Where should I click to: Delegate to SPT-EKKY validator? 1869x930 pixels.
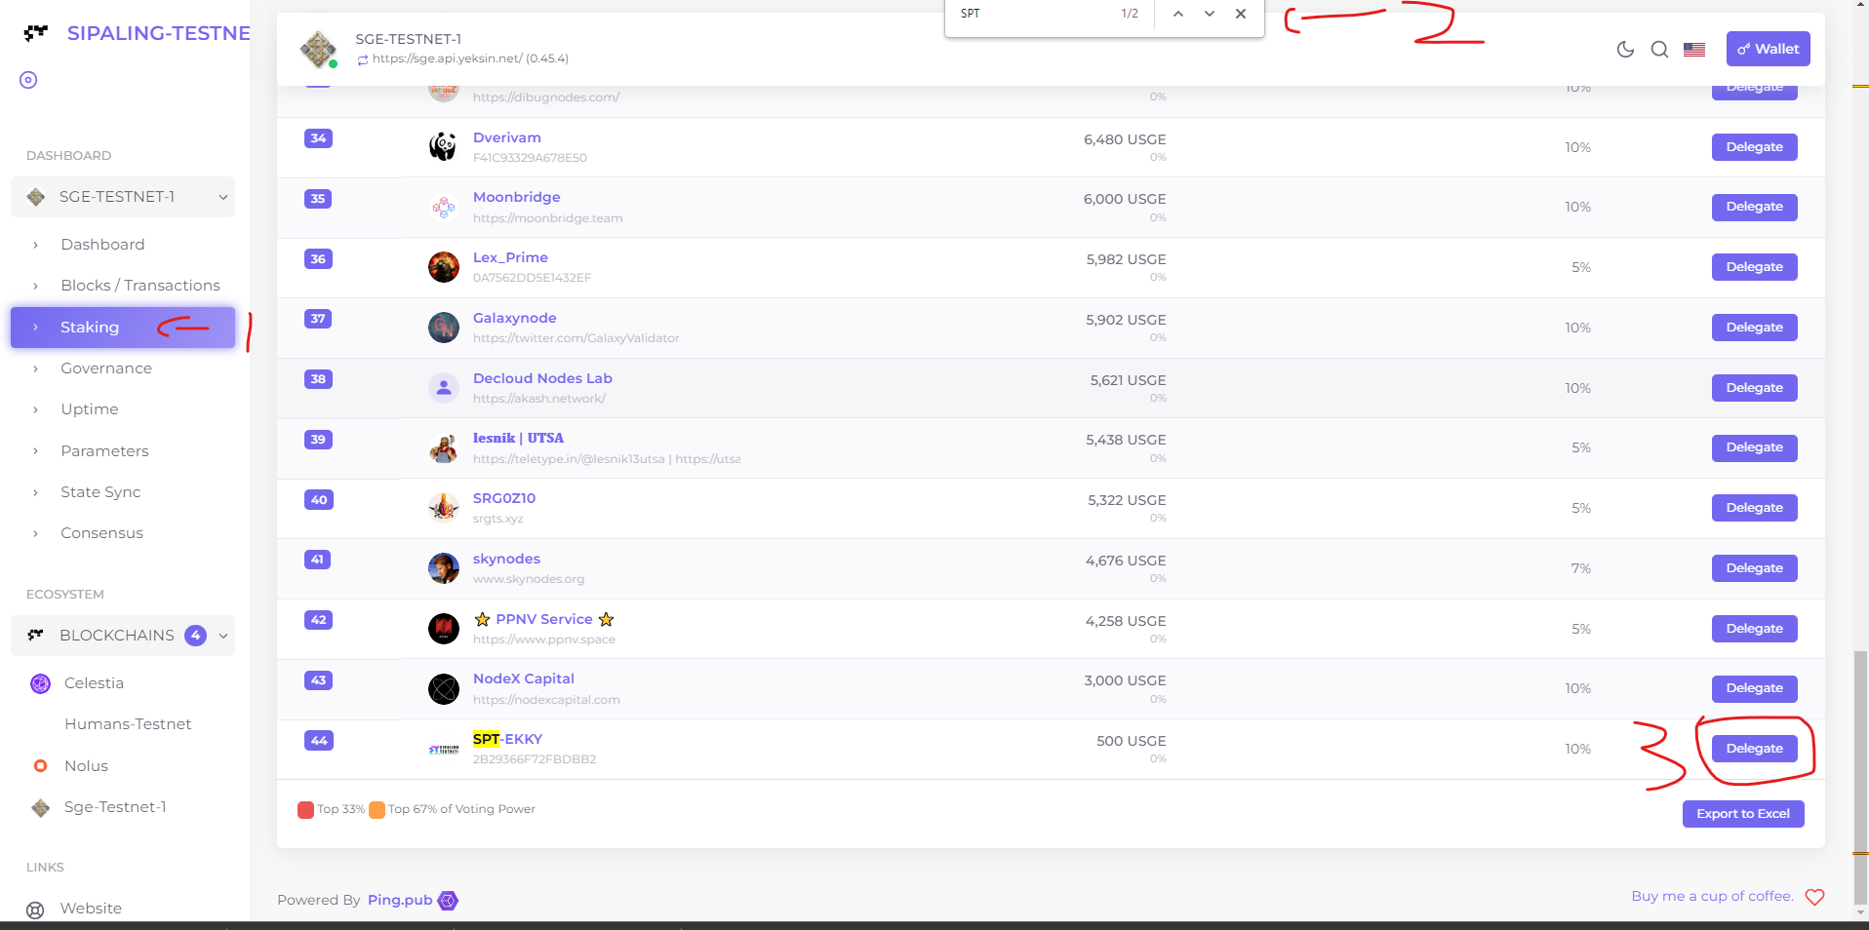tap(1754, 749)
